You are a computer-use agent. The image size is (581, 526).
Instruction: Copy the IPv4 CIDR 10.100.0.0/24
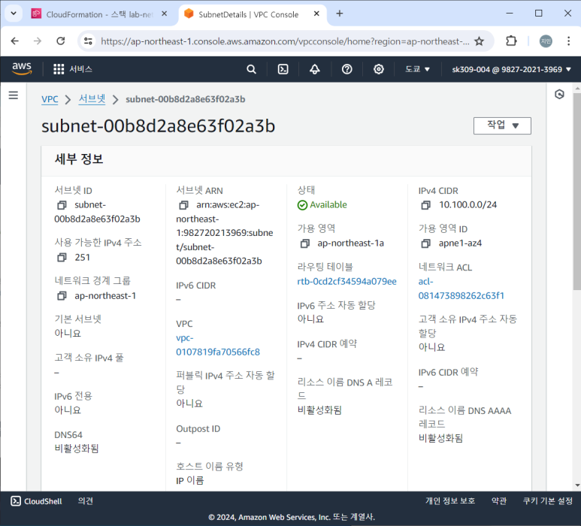tap(426, 205)
